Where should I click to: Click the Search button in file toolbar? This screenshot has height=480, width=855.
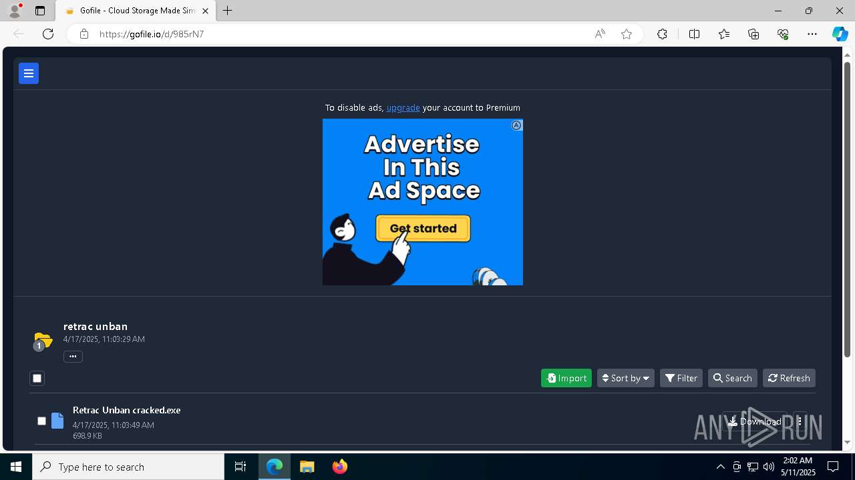[733, 378]
